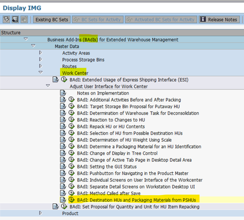Screen dimensions: 244x220
Task: Click execute icon for Method Called after Save
Action: tap(71, 193)
